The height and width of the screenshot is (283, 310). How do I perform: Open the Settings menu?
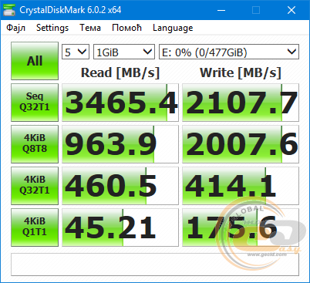pos(52,28)
